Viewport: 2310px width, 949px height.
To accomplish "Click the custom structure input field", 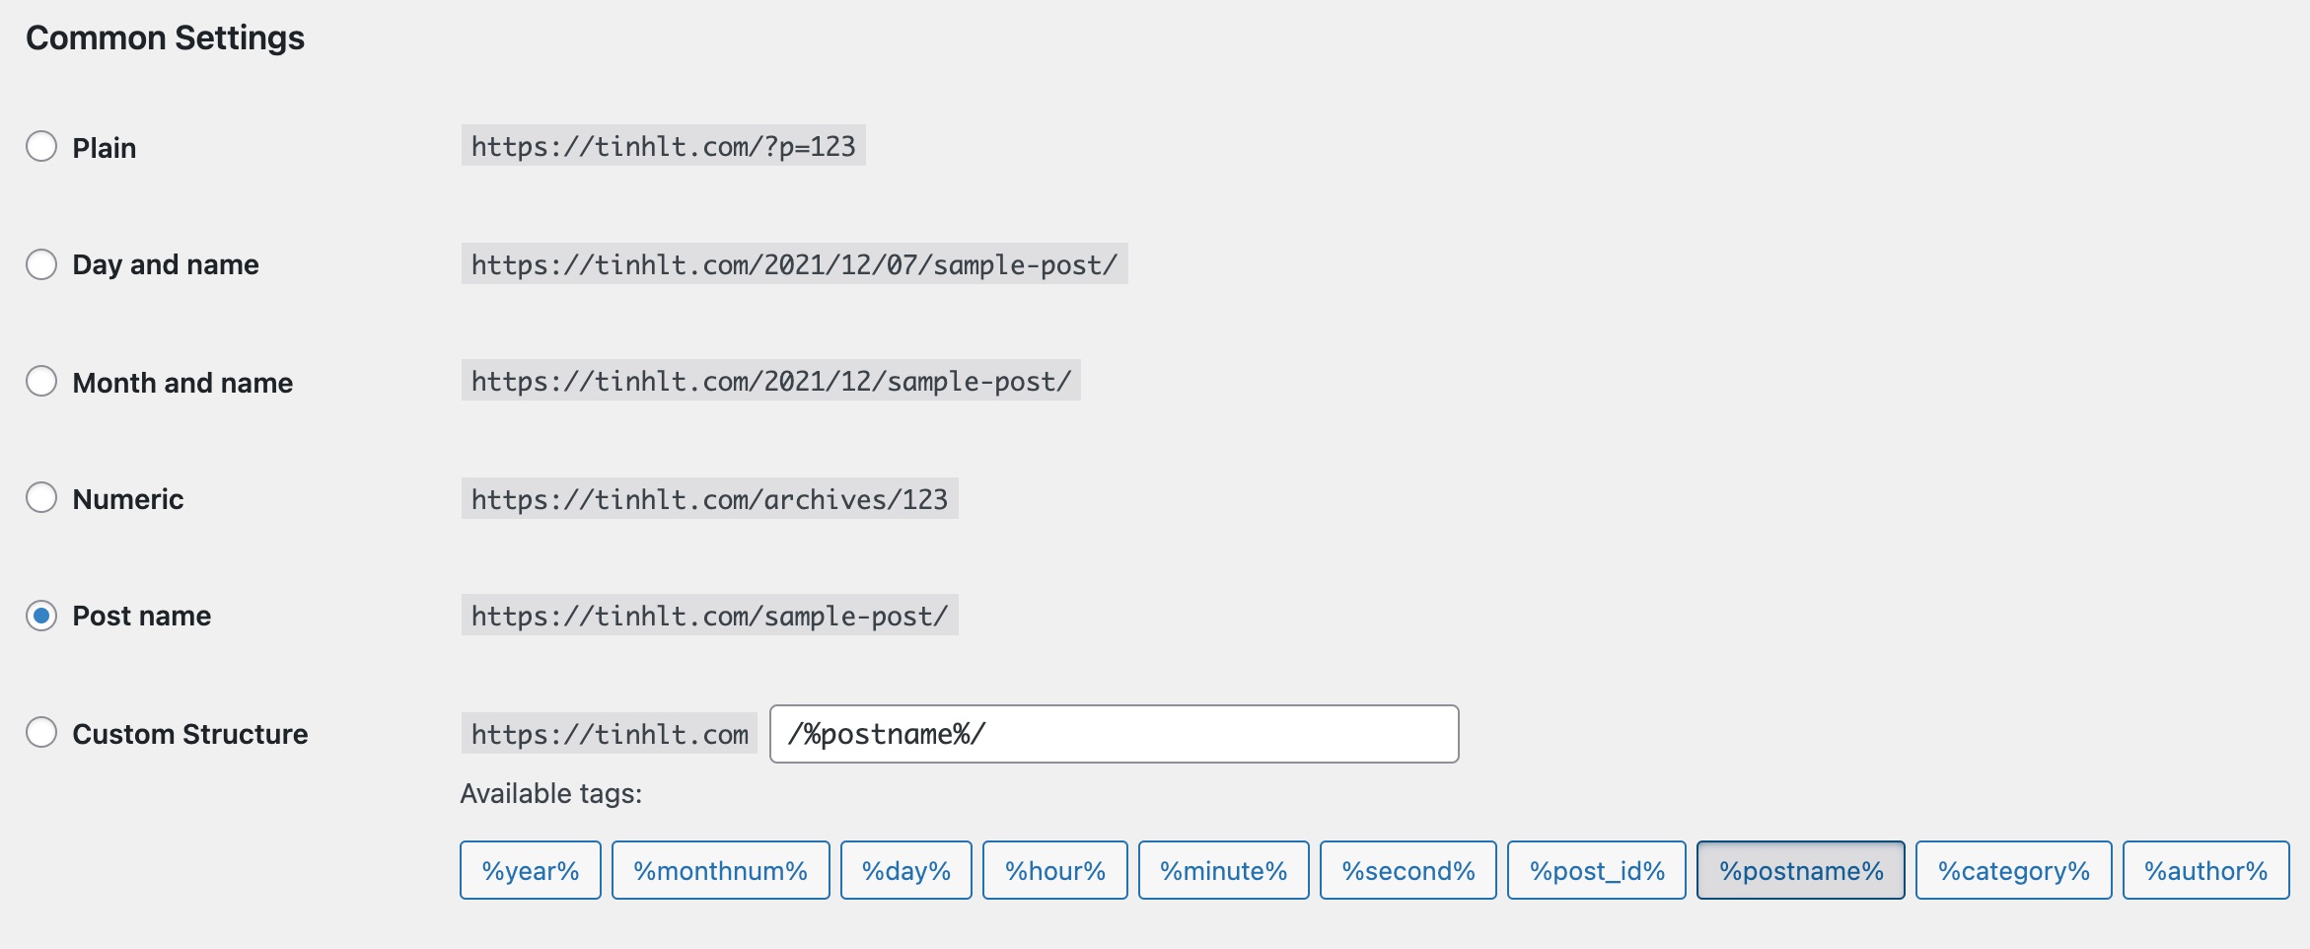I will pyautogui.click(x=1114, y=734).
